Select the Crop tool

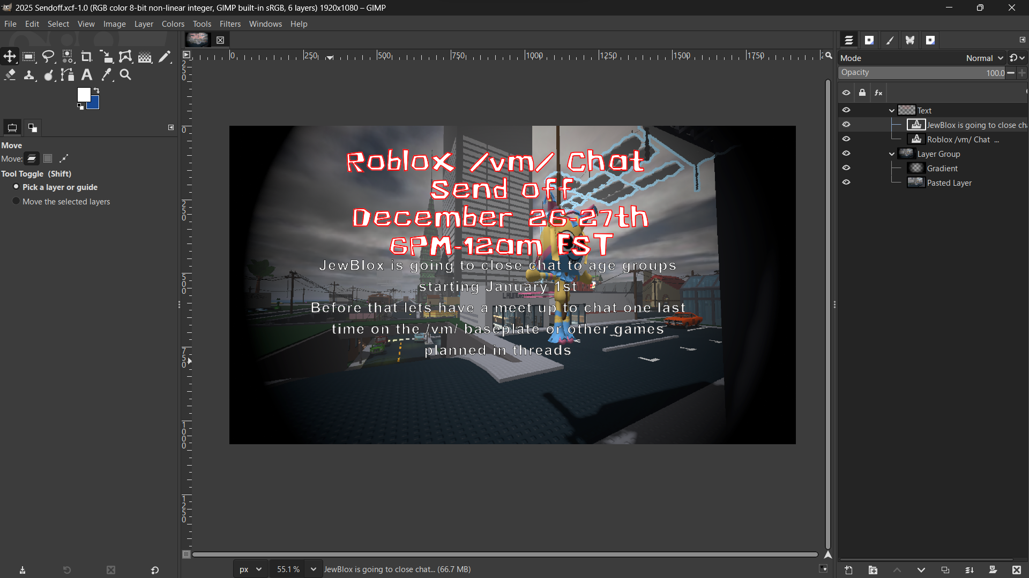coord(86,56)
